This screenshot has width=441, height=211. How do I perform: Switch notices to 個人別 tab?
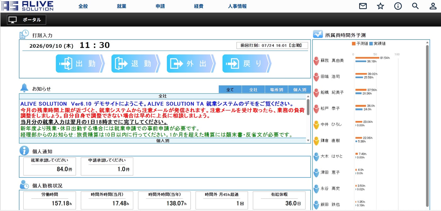(x=300, y=89)
